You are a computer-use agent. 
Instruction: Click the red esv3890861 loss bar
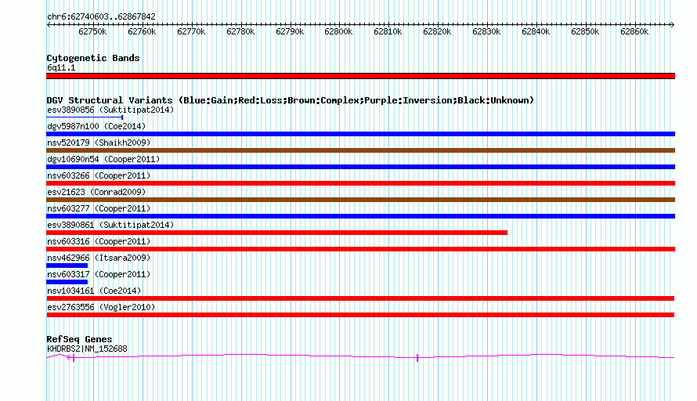pyautogui.click(x=276, y=233)
